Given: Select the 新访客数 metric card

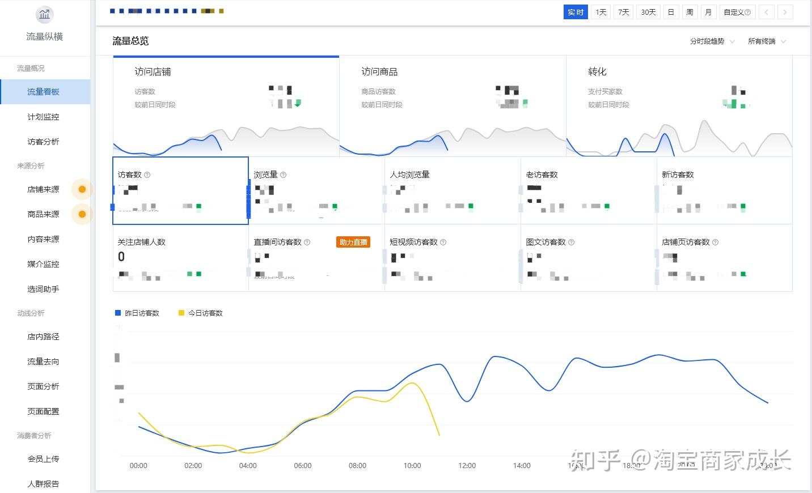Looking at the screenshot, I should coord(725,191).
